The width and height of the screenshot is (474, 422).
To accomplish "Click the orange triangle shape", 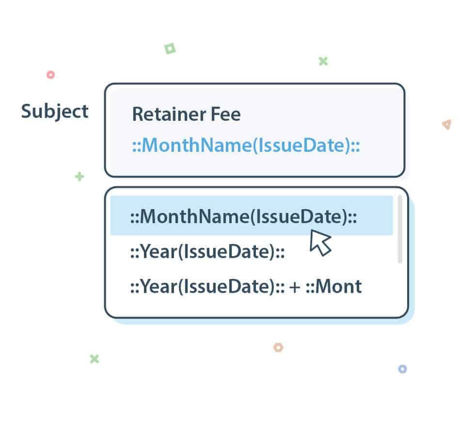I will point(446,125).
